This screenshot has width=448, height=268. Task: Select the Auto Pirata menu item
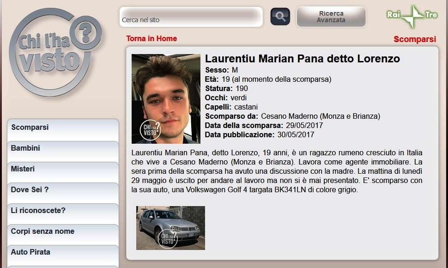pos(63,256)
